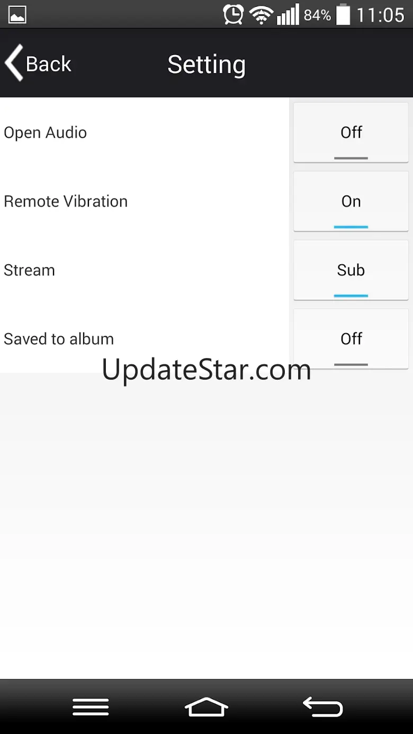The width and height of the screenshot is (413, 734).
Task: Select the Open Audio setting row label
Action: coord(45,132)
